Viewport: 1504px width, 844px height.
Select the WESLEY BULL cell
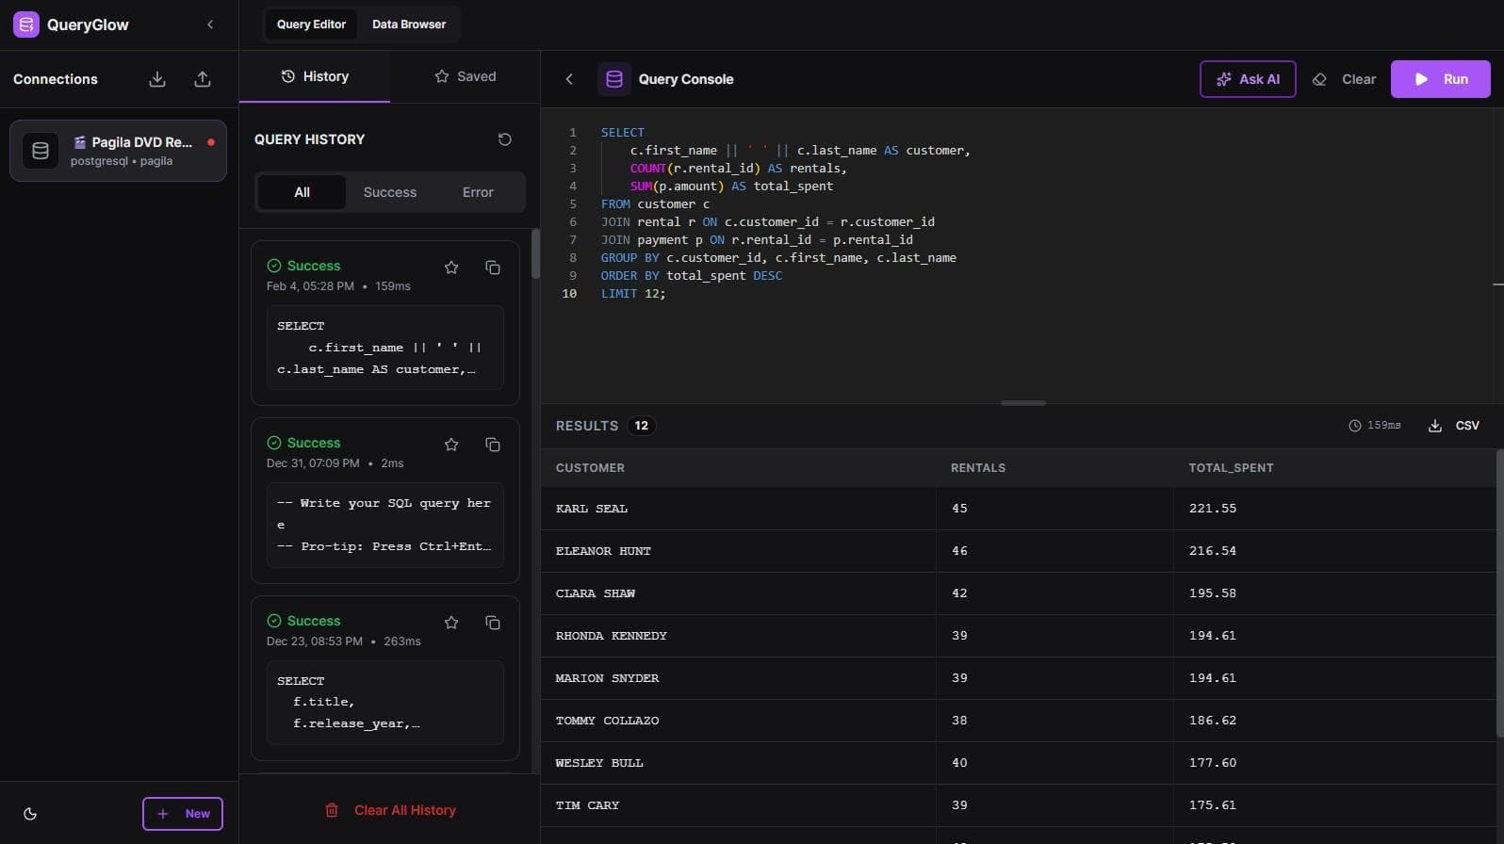tap(738, 763)
